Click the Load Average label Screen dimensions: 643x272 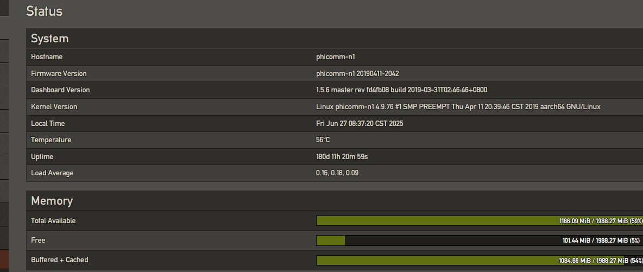click(x=52, y=173)
